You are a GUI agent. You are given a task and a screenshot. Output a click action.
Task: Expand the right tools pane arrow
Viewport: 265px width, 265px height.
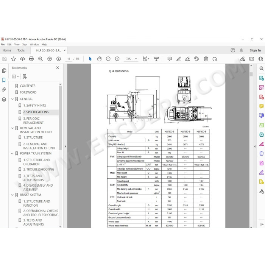pos(255,147)
